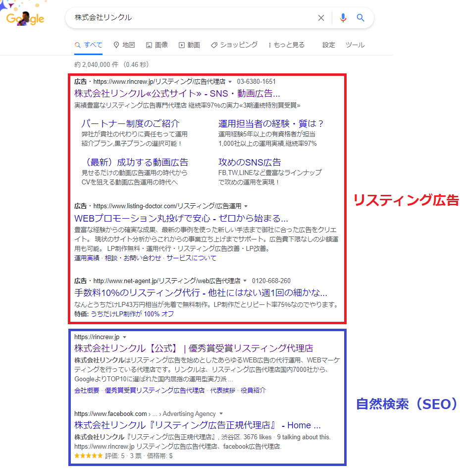Open the dropdown next to www.listing-doctor.com ad URL
This screenshot has width=464, height=470.
click(x=246, y=205)
